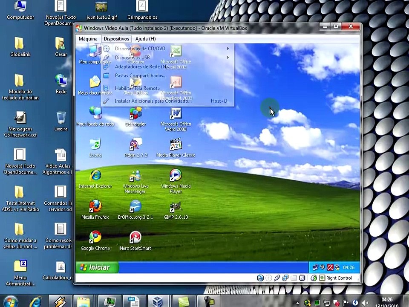409x307 pixels.
Task: Open the Ajuda (H) menu
Action: pos(145,39)
